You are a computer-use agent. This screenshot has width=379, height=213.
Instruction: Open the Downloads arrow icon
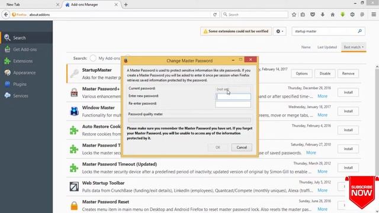tap(322, 14)
